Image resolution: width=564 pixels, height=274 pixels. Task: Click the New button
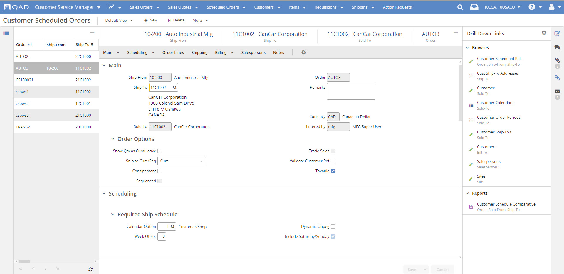151,20
